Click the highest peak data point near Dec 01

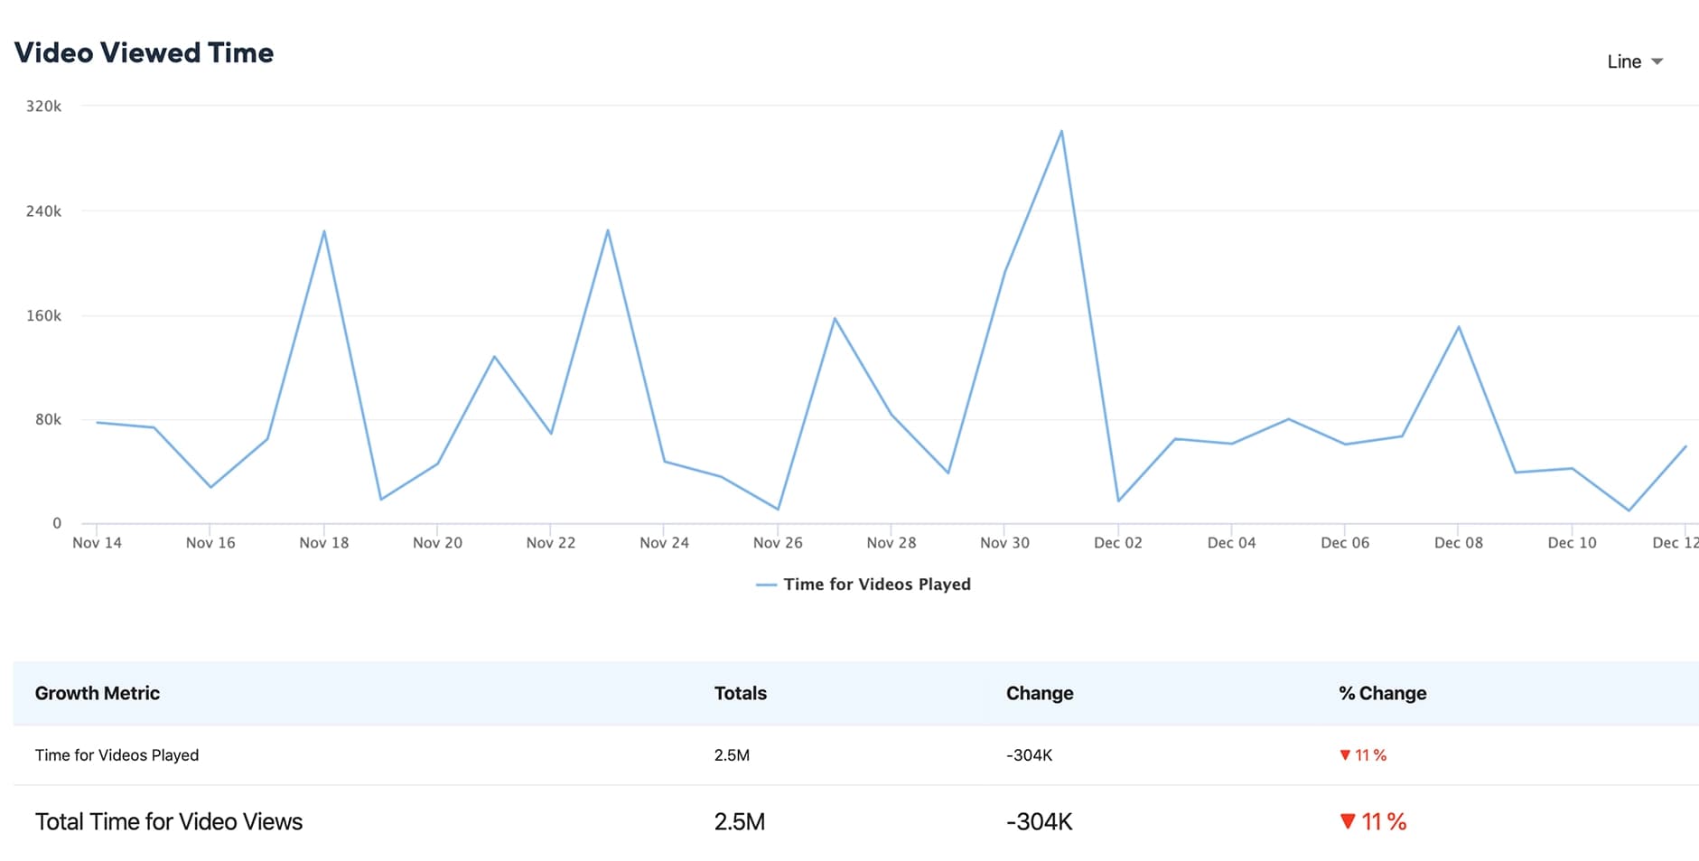1061,131
